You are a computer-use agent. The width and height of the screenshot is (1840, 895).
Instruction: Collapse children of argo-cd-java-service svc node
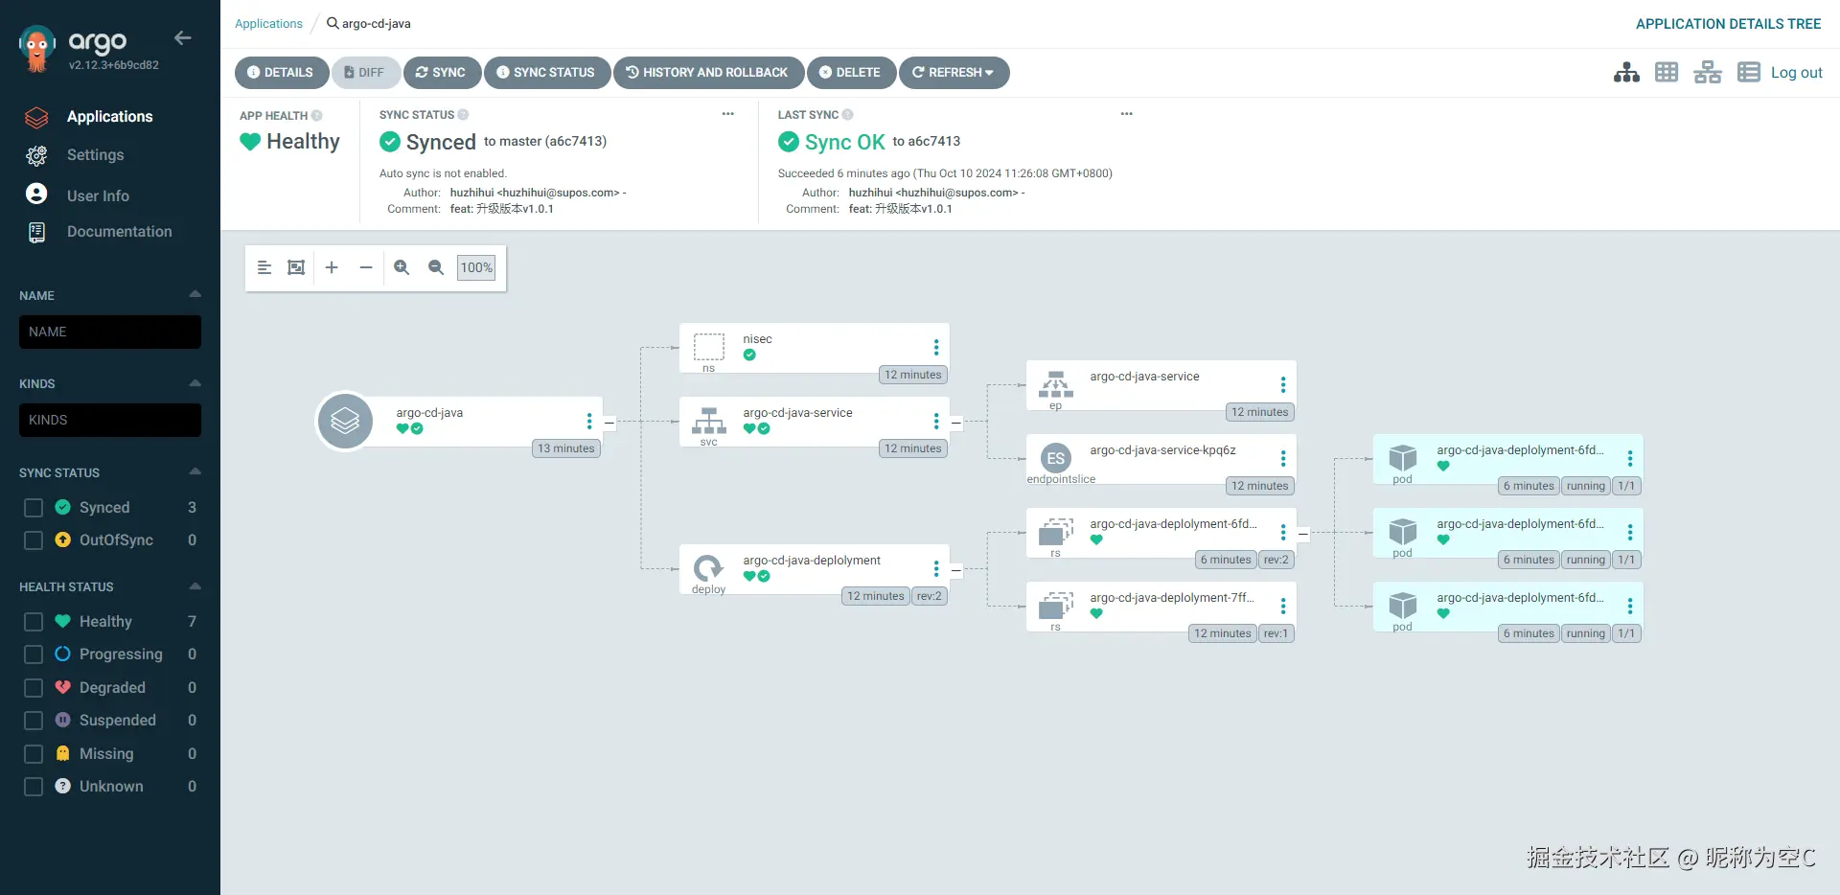tap(956, 423)
